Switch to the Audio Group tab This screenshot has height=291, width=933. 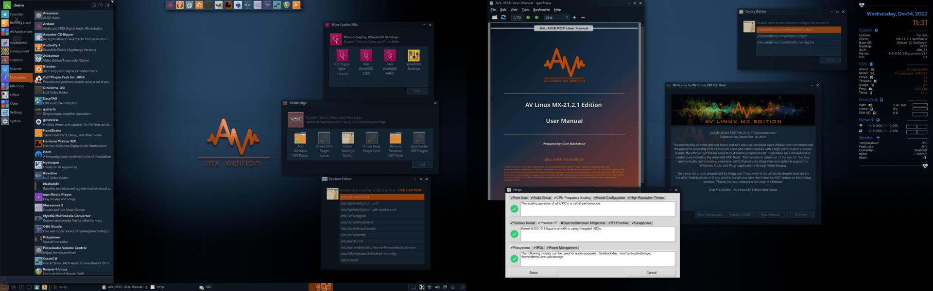tap(541, 198)
